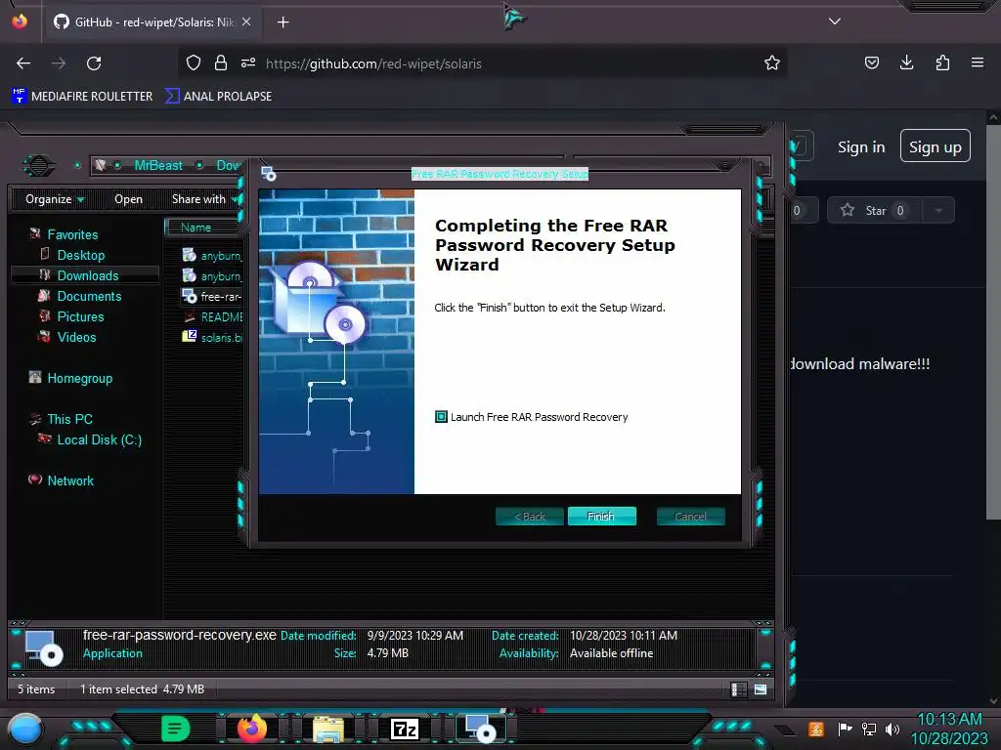The image size is (1001, 750).
Task: Open the Firefox downloads panel
Action: [906, 63]
